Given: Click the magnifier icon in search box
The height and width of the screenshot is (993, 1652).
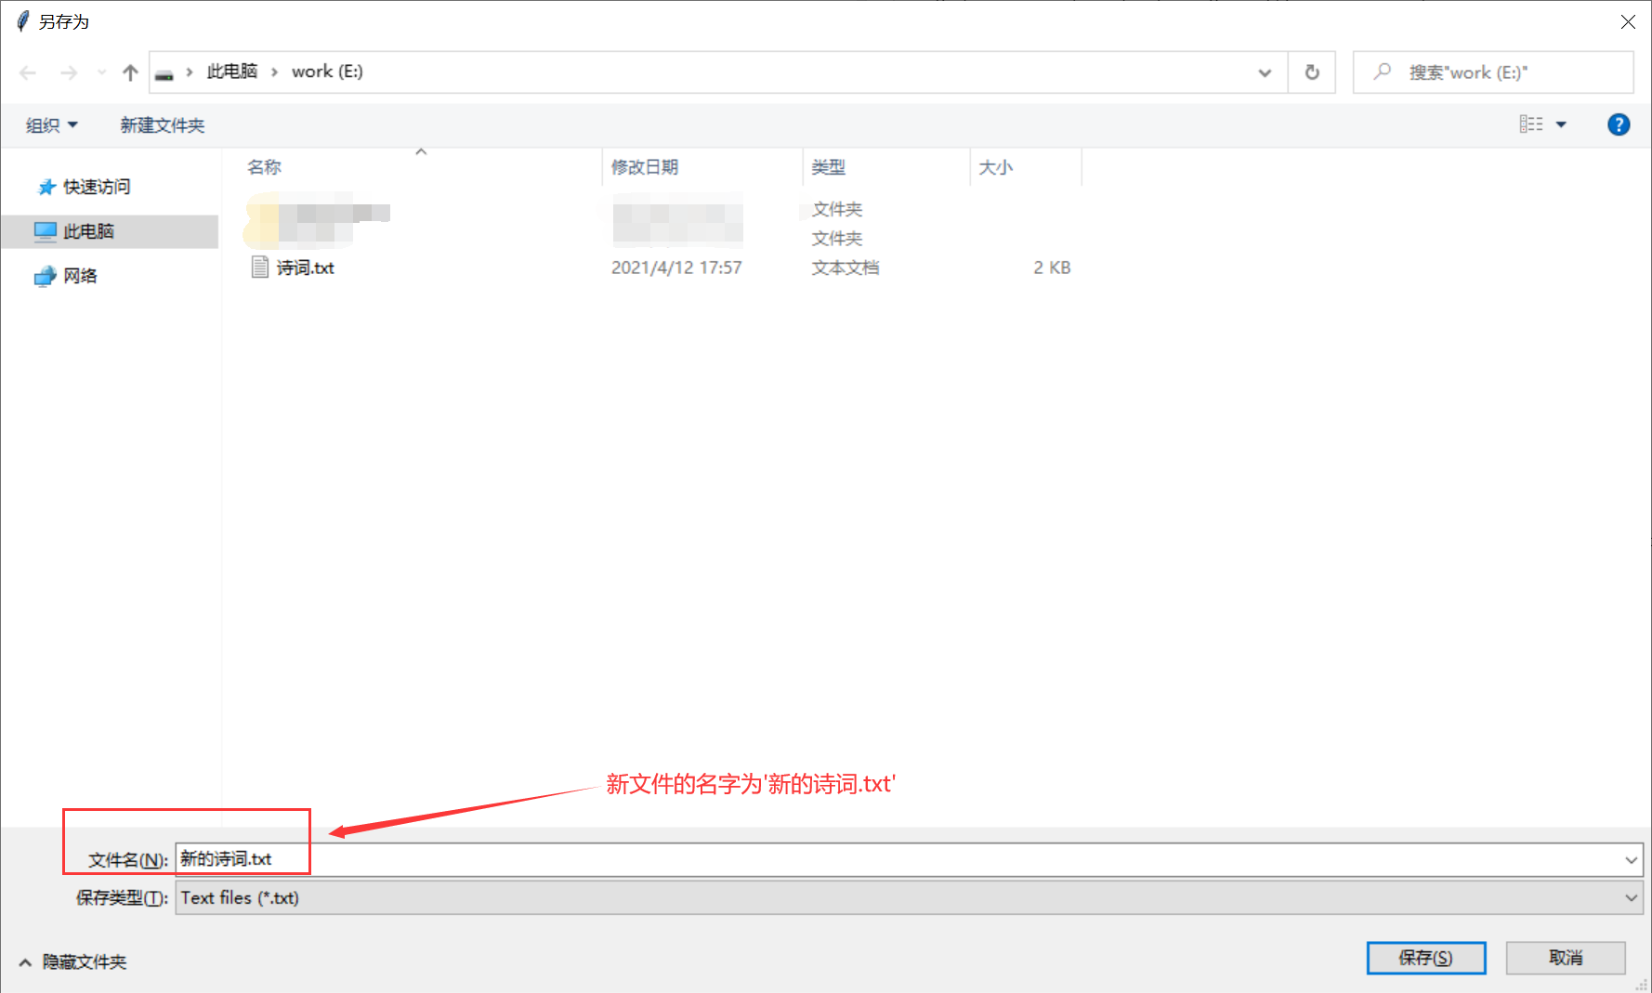Looking at the screenshot, I should pos(1383,72).
